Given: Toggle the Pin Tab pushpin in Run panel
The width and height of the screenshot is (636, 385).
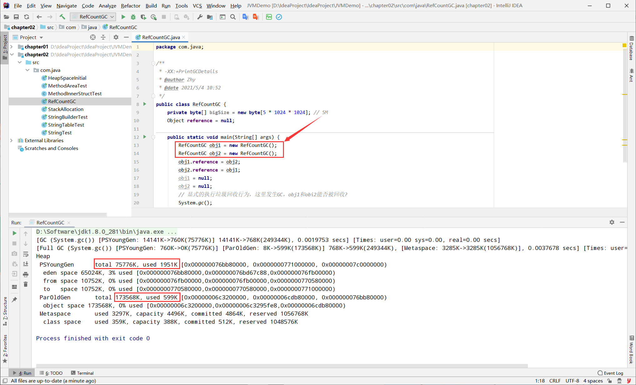Looking at the screenshot, I should pos(14,299).
